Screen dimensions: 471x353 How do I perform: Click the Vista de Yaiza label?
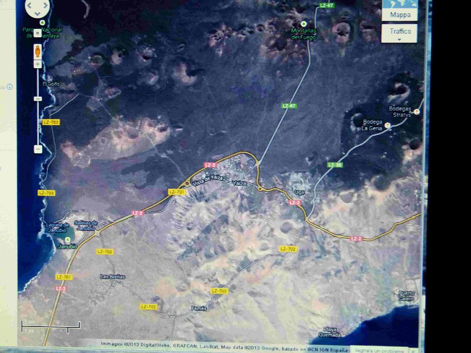tap(208, 181)
